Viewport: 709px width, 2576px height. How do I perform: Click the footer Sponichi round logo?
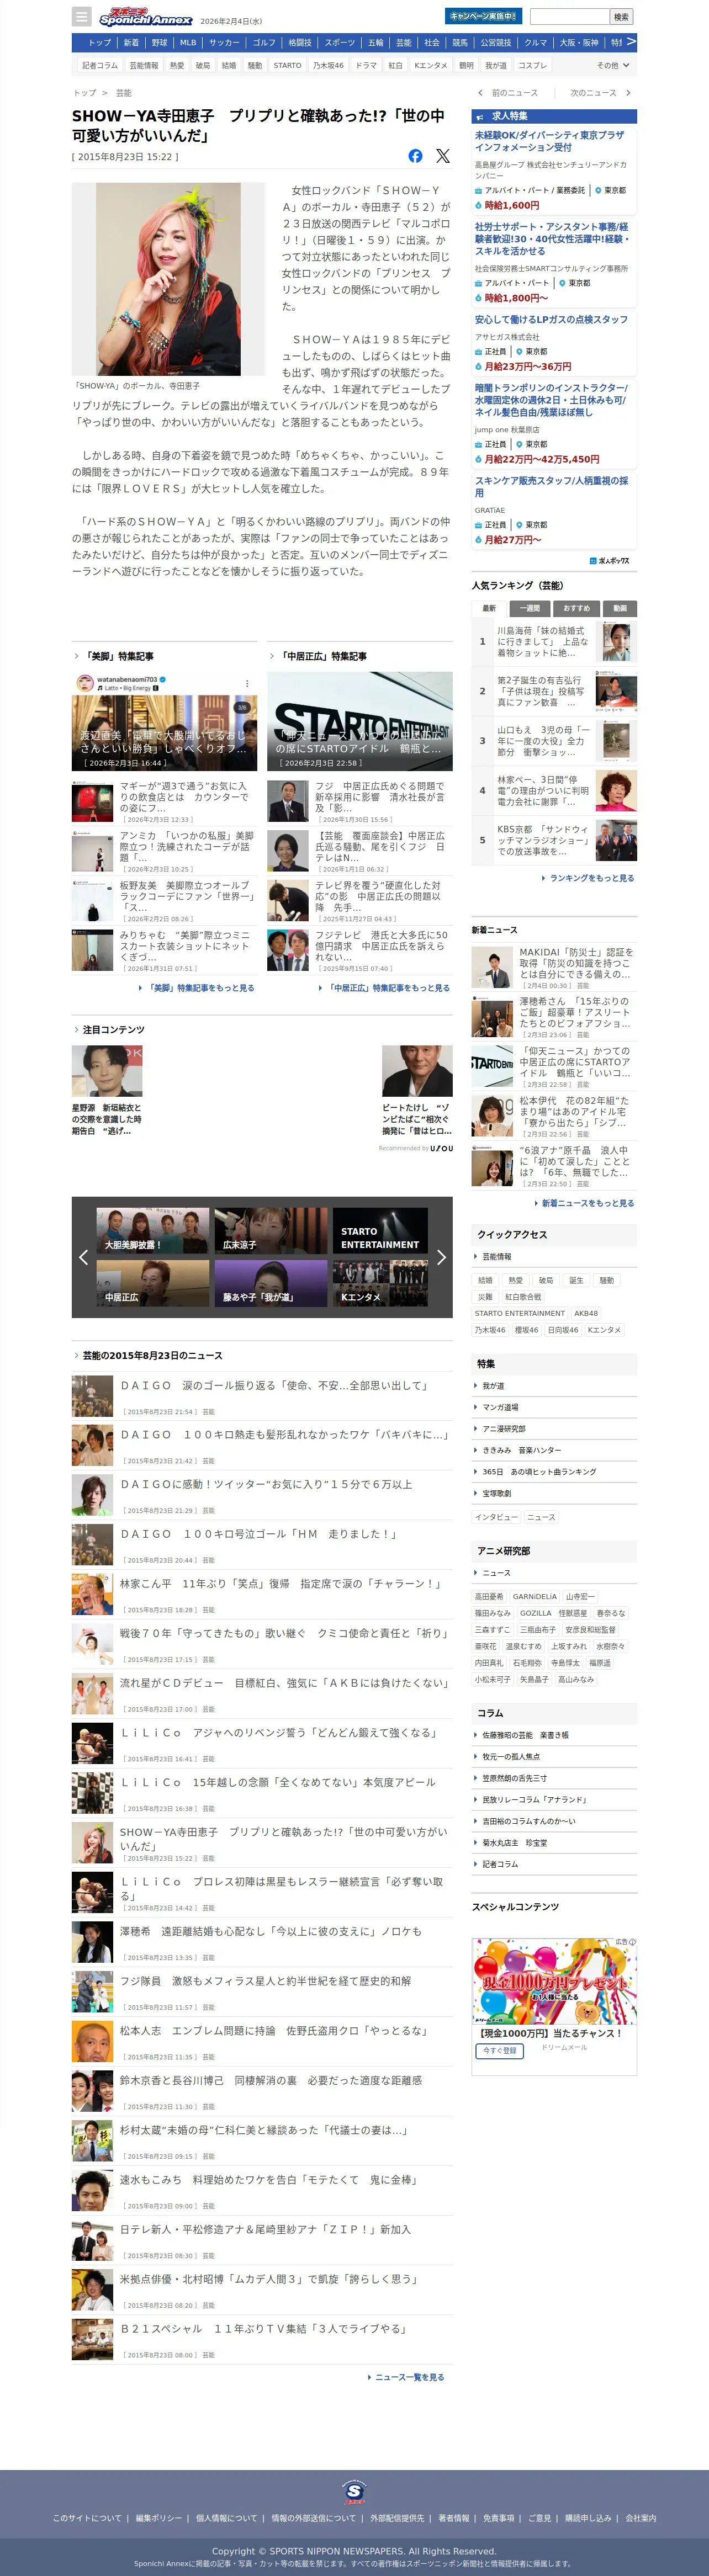point(354,2491)
